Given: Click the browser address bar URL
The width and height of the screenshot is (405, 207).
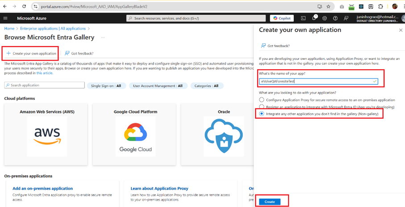Looking at the screenshot, I should (x=94, y=6).
